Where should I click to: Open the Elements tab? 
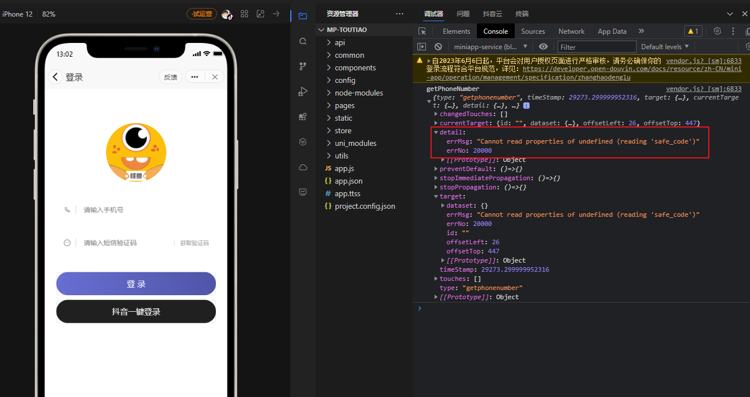coord(456,31)
